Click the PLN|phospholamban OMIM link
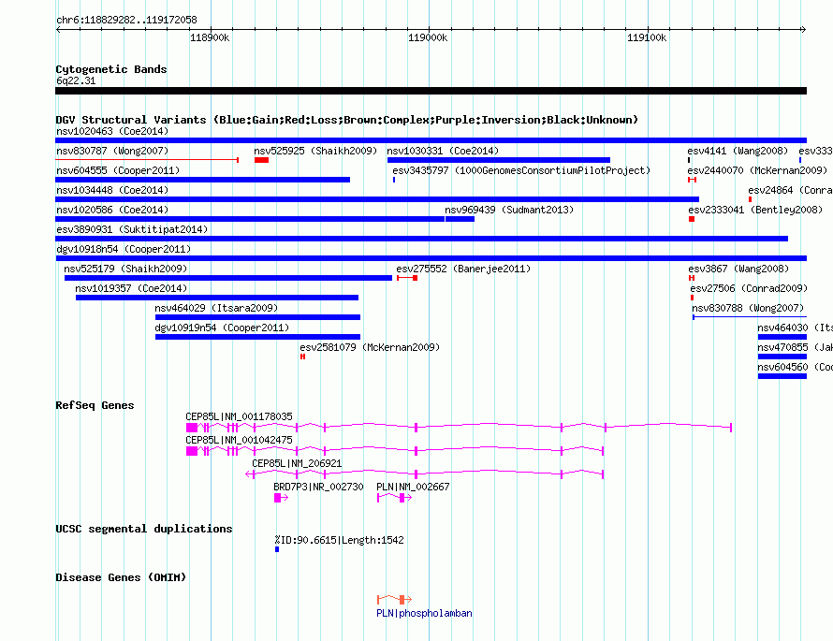 tap(424, 613)
